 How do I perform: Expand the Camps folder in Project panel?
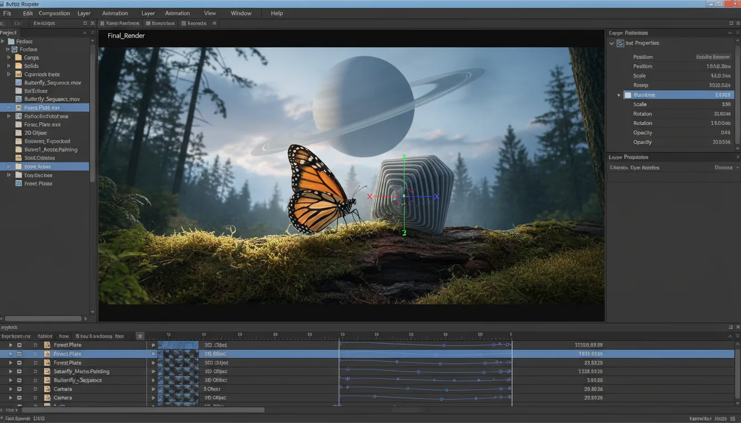[x=9, y=57]
